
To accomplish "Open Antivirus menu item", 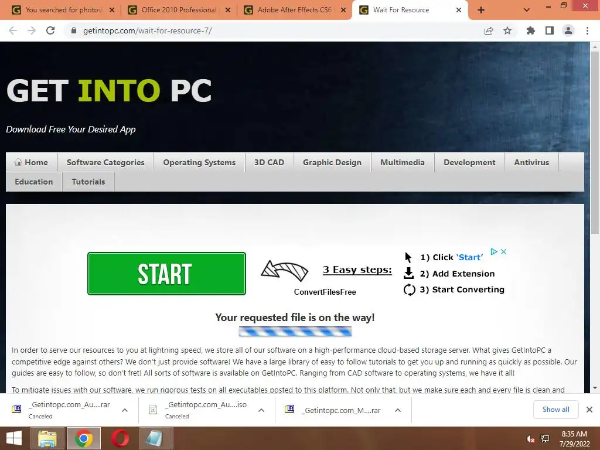I will point(531,162).
